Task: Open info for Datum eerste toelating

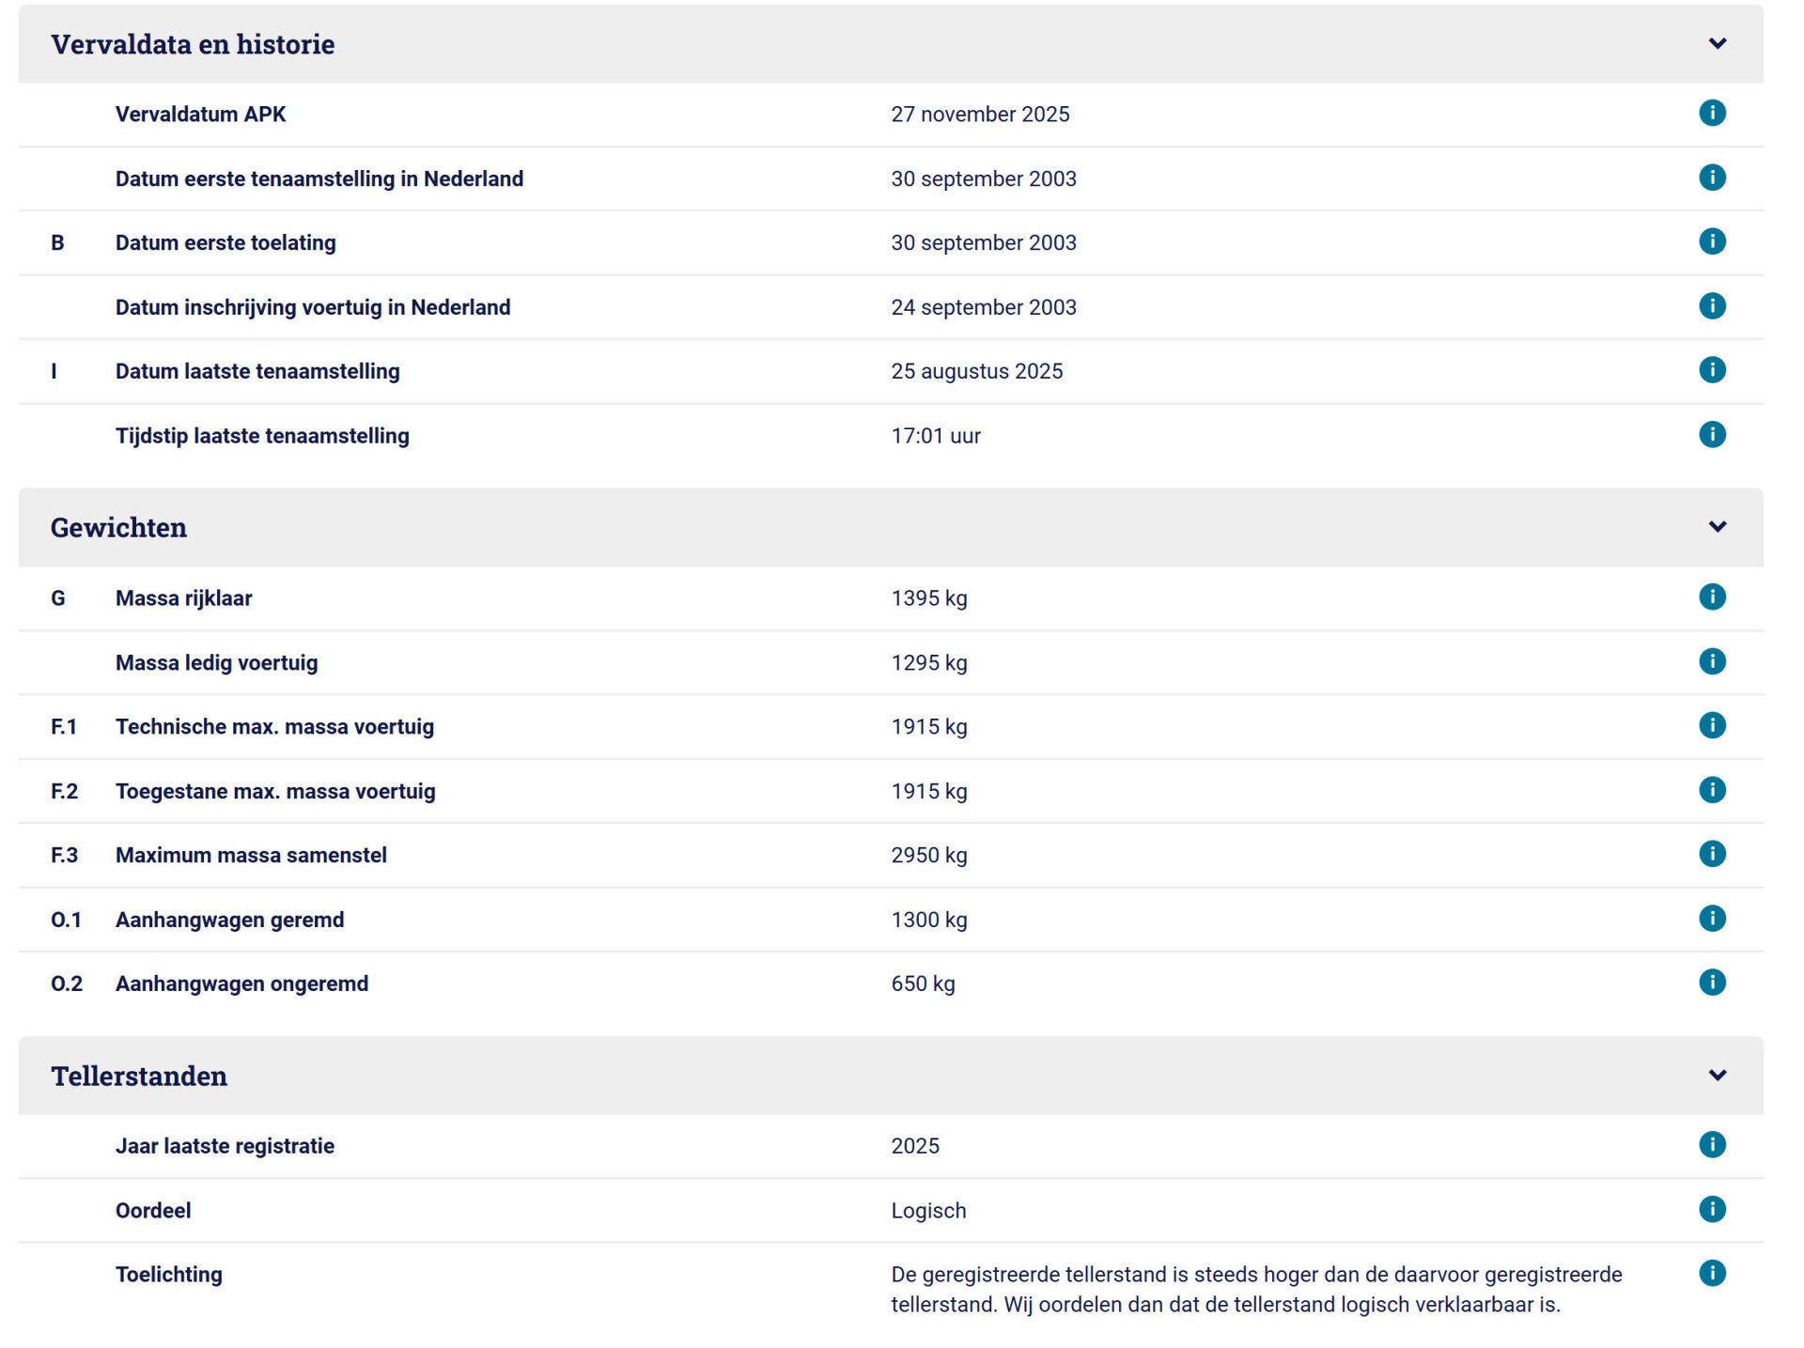Action: (x=1712, y=241)
